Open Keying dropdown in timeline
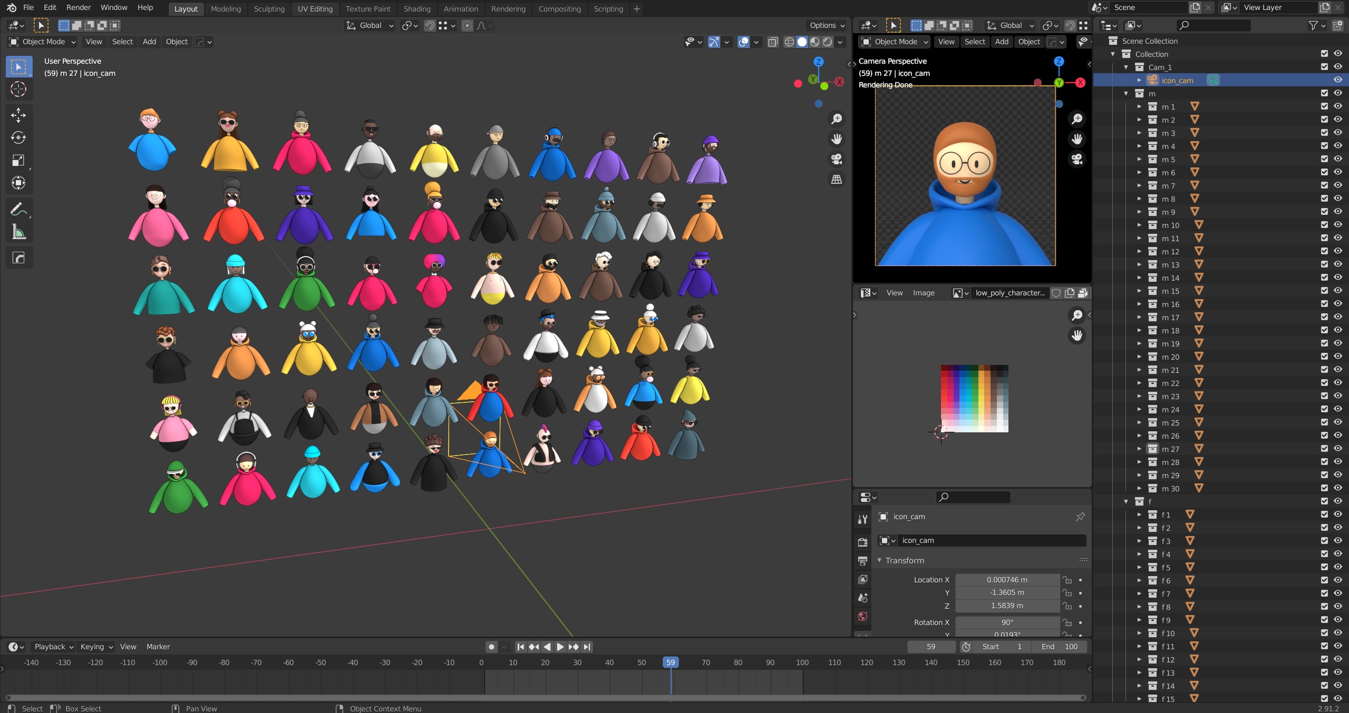Viewport: 1349px width, 713px height. [x=96, y=647]
